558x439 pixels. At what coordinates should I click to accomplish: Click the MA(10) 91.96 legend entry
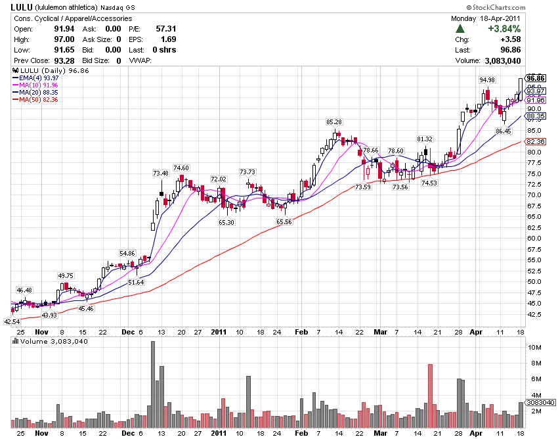(35, 85)
